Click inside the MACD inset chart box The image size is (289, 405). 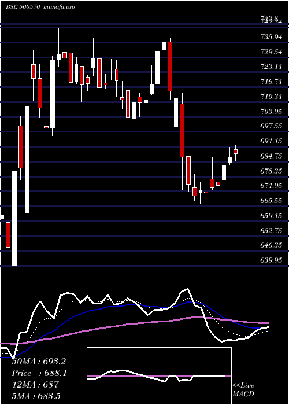coord(159,376)
